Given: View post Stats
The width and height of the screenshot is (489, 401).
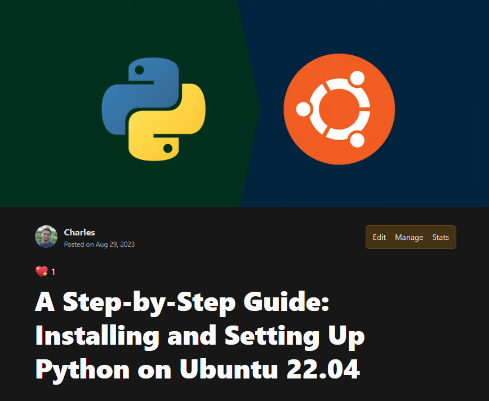Looking at the screenshot, I should coord(441,237).
